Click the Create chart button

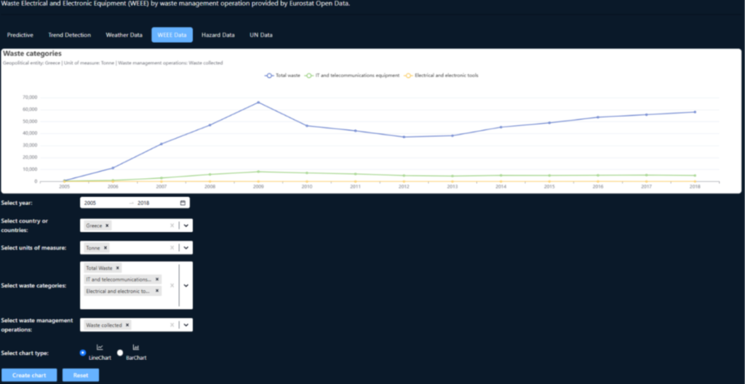(29, 375)
